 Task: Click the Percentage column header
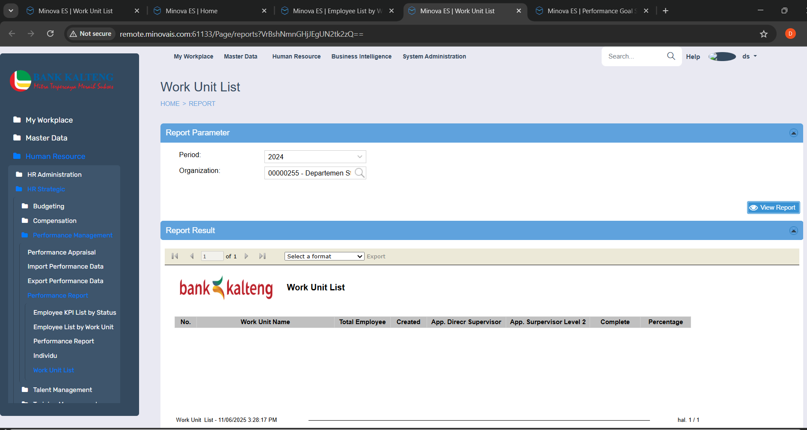pyautogui.click(x=665, y=322)
